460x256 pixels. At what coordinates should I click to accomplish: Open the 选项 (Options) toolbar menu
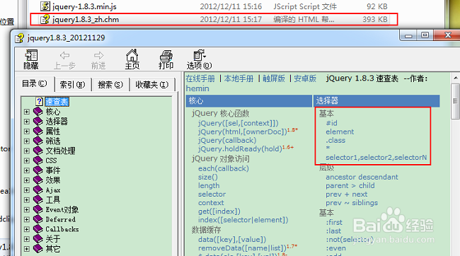point(199,59)
